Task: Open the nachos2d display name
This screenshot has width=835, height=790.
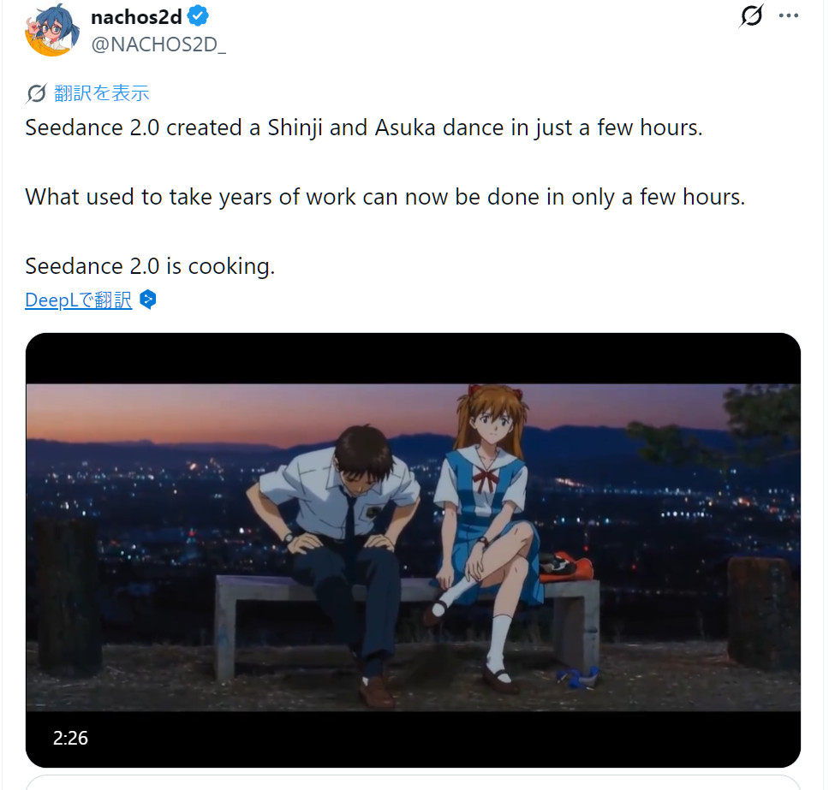Action: [x=136, y=16]
